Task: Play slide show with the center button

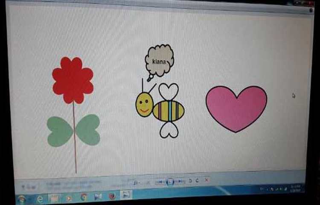Action: tap(170, 182)
